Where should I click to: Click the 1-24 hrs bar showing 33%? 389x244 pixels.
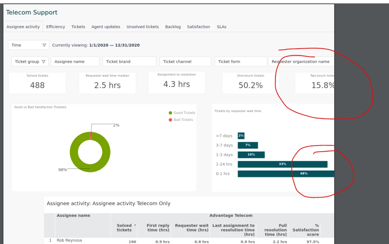(x=282, y=164)
